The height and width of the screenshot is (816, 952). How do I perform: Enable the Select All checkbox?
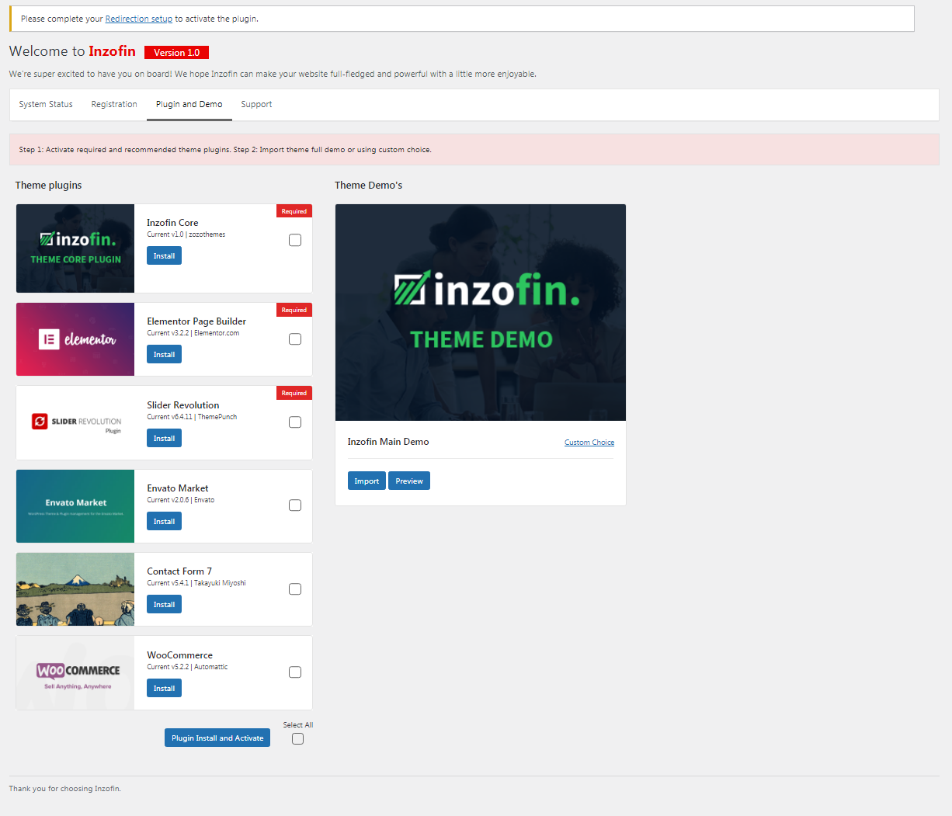click(x=297, y=739)
